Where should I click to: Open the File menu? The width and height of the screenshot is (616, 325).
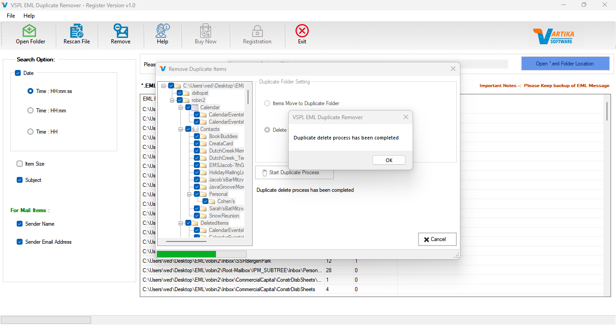(11, 16)
